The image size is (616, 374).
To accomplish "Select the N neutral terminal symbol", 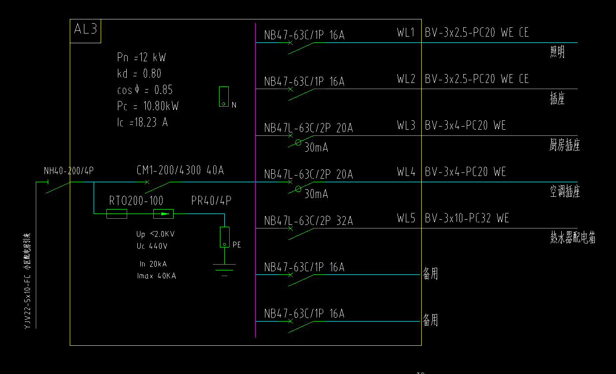I will pos(224,97).
